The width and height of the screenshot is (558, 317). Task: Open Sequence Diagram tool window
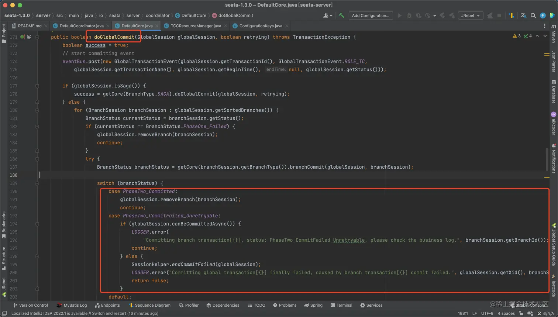[149, 305]
